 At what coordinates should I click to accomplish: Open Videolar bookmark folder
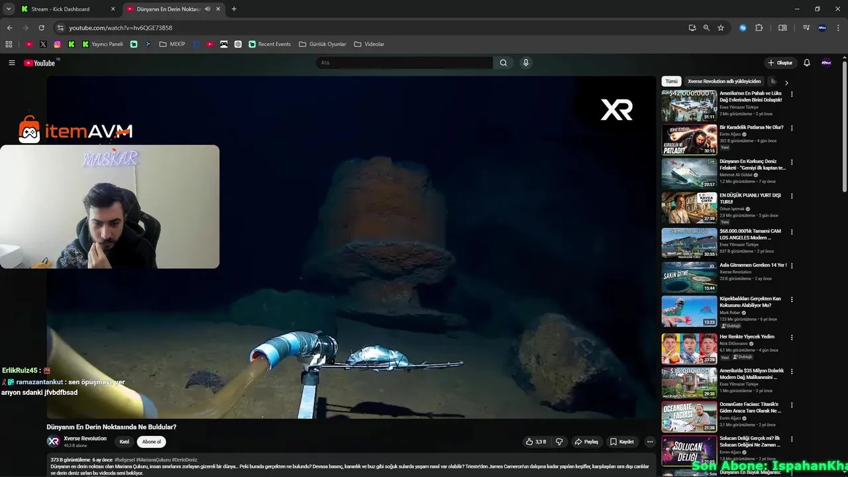point(369,44)
